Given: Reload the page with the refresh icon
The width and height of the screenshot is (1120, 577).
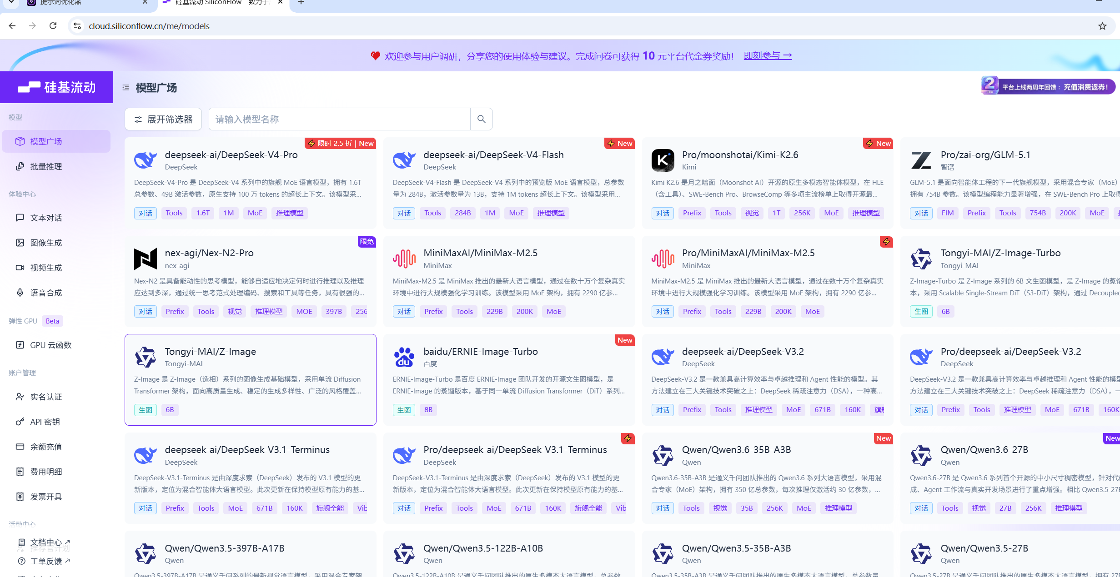Looking at the screenshot, I should click(x=53, y=26).
